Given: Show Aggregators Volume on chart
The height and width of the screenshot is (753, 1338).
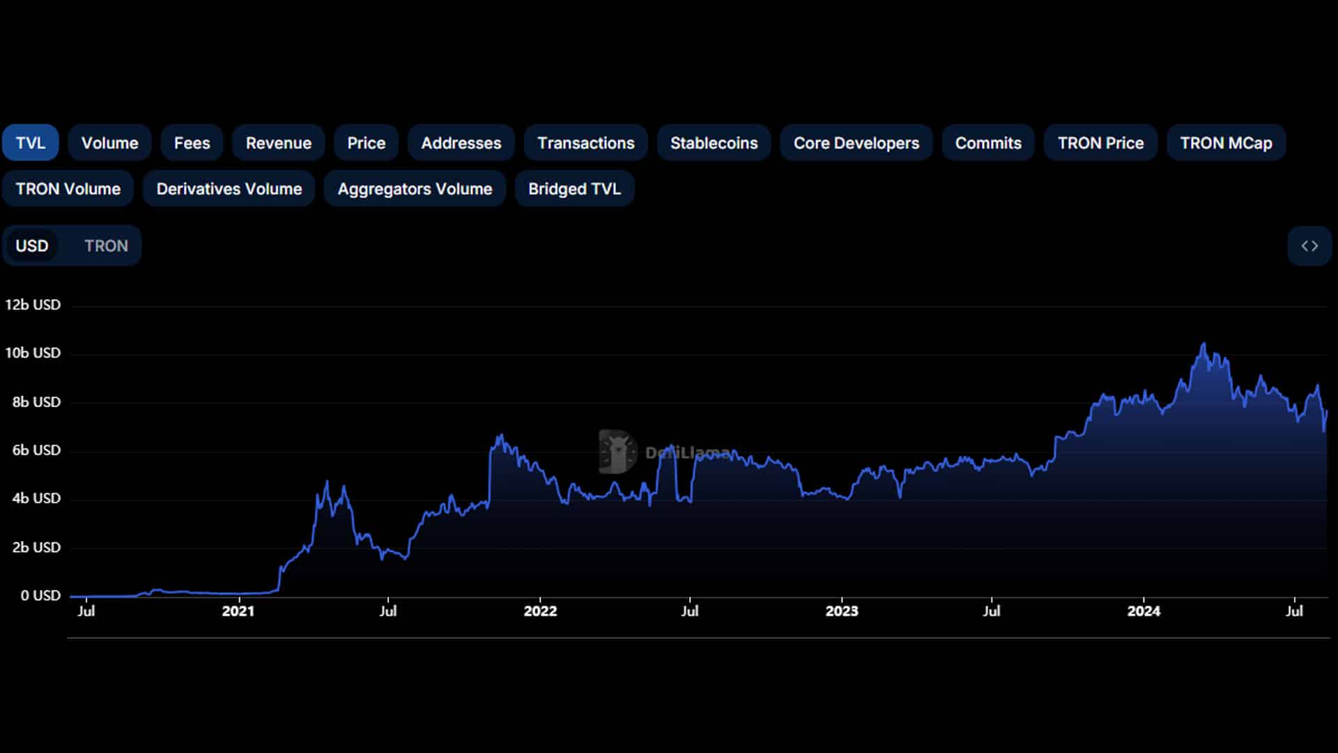Looking at the screenshot, I should pyautogui.click(x=415, y=189).
